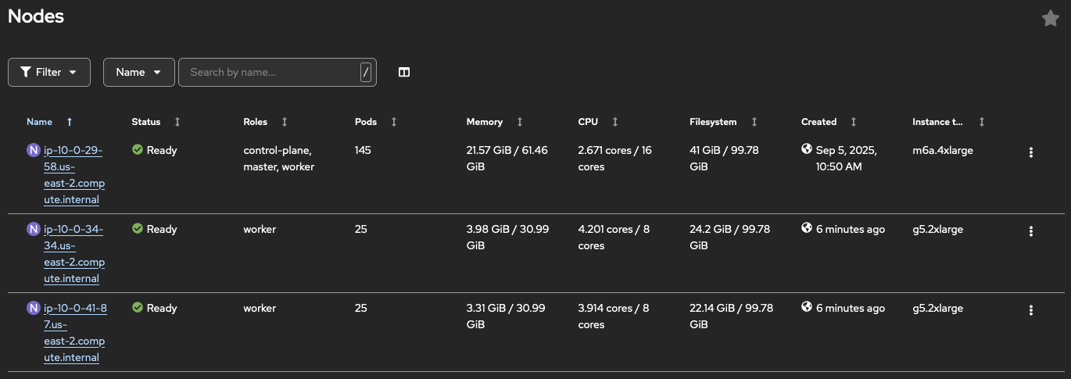
Task: Open the Name search-type dropdown
Action: click(x=138, y=72)
